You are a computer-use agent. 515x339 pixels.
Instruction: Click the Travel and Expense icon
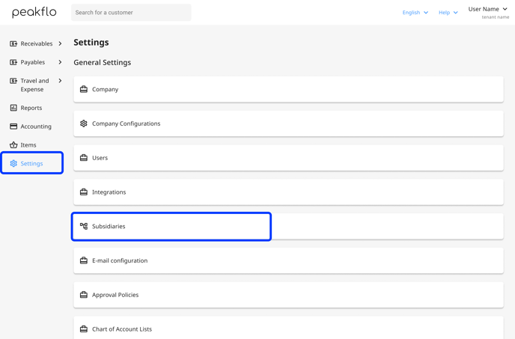[x=13, y=81]
